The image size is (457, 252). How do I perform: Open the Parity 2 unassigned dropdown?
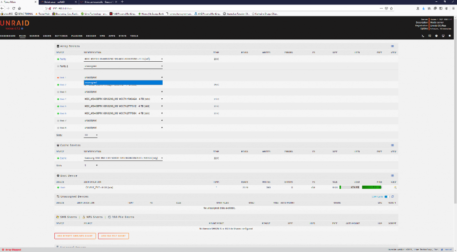point(123,66)
